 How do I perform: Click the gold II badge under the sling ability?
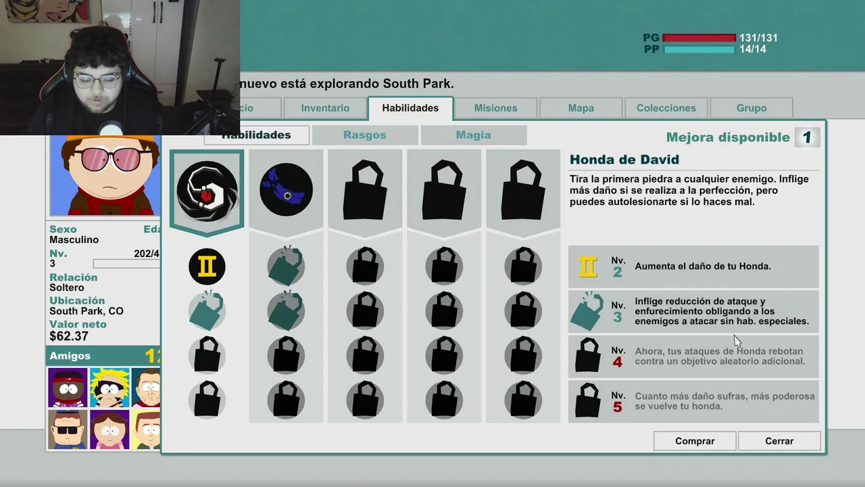(207, 266)
